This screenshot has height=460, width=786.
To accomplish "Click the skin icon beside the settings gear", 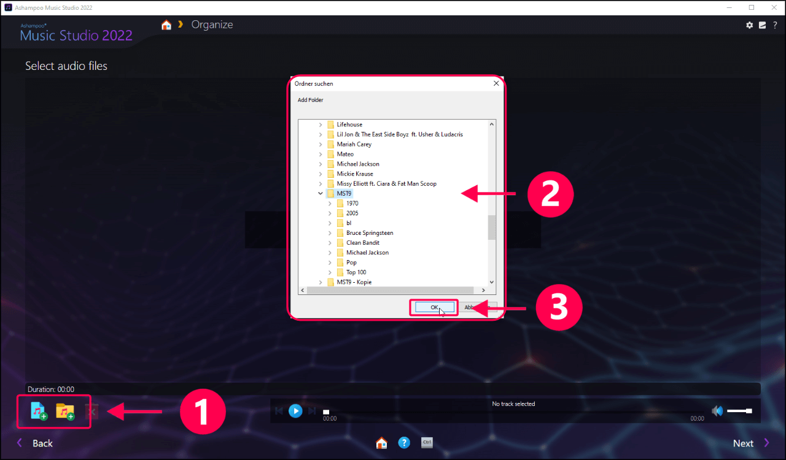I will tap(762, 25).
